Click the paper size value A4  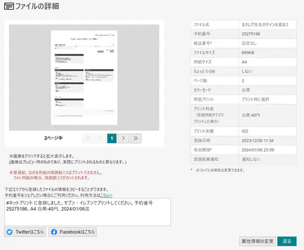point(244,62)
